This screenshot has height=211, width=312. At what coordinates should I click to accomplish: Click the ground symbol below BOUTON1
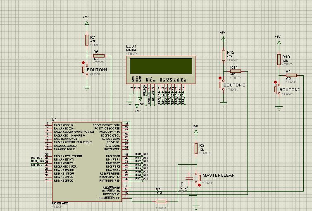point(87,89)
